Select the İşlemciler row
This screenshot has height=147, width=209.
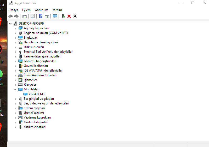coord(30,80)
